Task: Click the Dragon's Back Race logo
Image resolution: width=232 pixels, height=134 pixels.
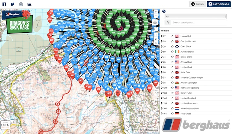Action: click(17, 22)
